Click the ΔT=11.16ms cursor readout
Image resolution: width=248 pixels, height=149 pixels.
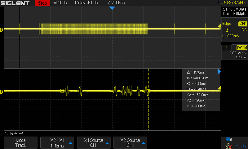click(196, 72)
